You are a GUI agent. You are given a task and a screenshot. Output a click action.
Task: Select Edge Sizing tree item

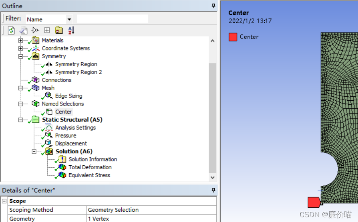[x=69, y=96]
